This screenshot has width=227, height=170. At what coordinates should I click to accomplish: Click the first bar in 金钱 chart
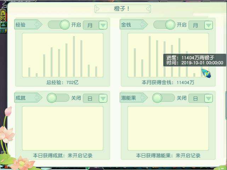135,63
